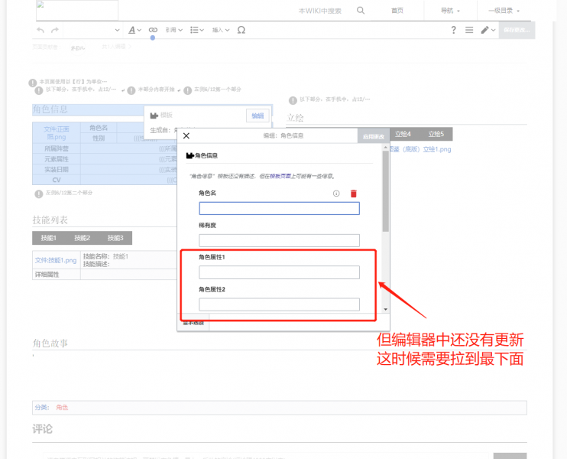Switch to the 技能1 tab
567x459 pixels.
48,238
